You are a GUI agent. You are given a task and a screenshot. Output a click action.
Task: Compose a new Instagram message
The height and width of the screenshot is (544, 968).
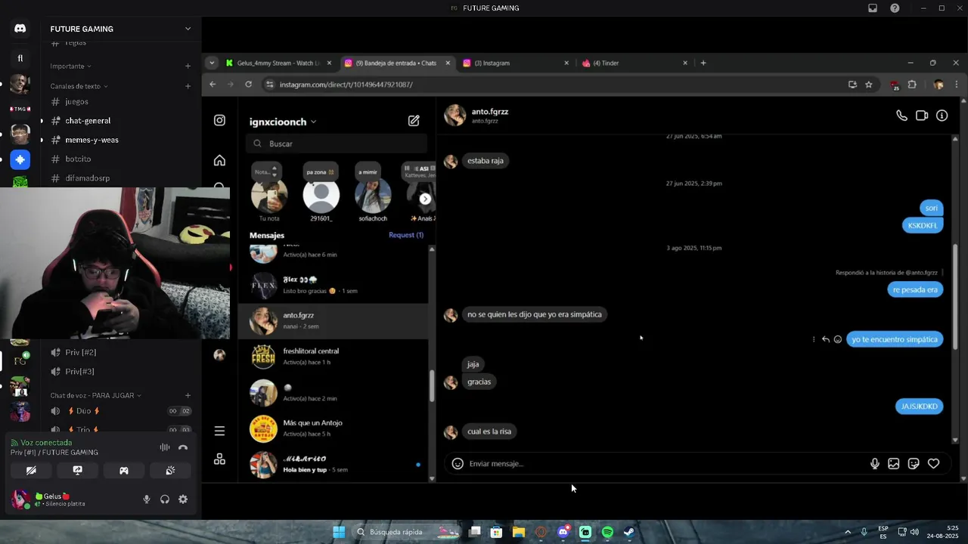click(x=414, y=121)
